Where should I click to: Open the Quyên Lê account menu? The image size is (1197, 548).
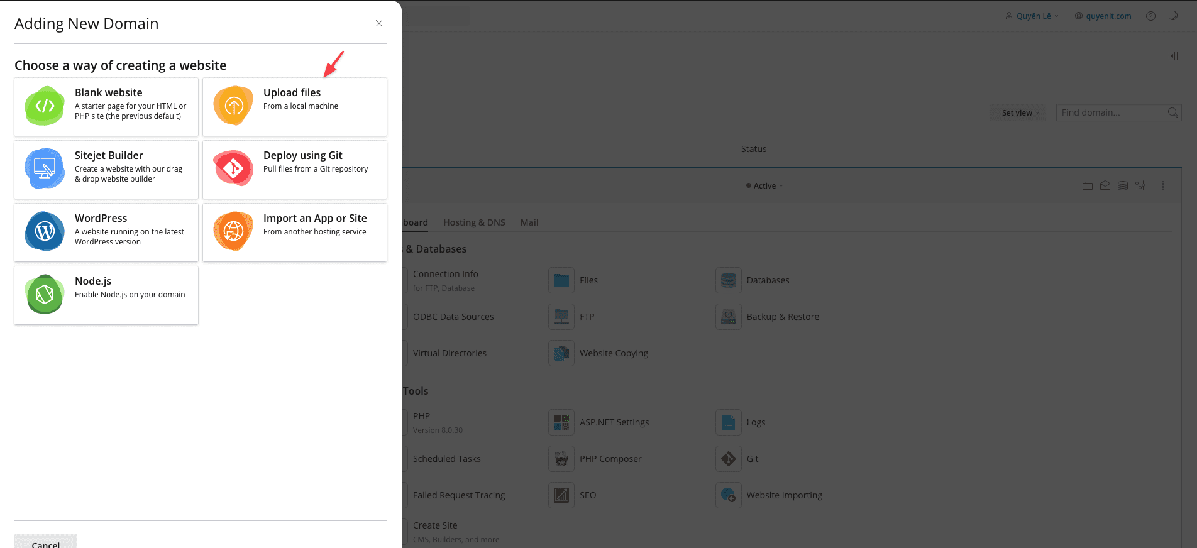(1032, 16)
